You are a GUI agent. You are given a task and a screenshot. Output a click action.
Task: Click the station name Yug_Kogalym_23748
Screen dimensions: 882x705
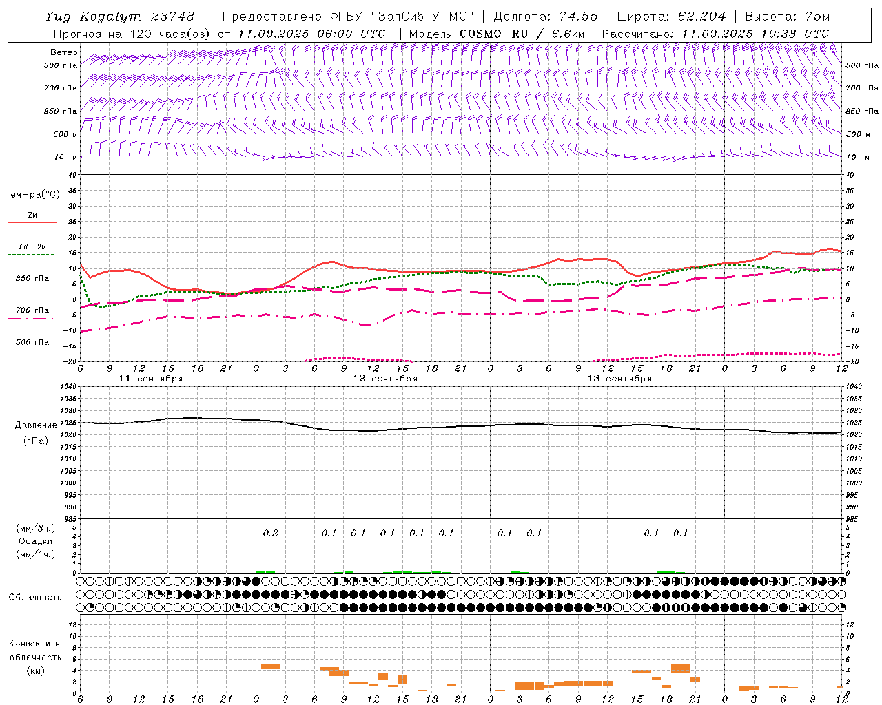(119, 16)
